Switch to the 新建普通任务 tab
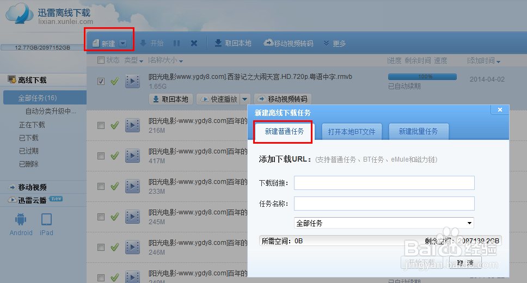The width and height of the screenshot is (527, 283). tap(284, 131)
